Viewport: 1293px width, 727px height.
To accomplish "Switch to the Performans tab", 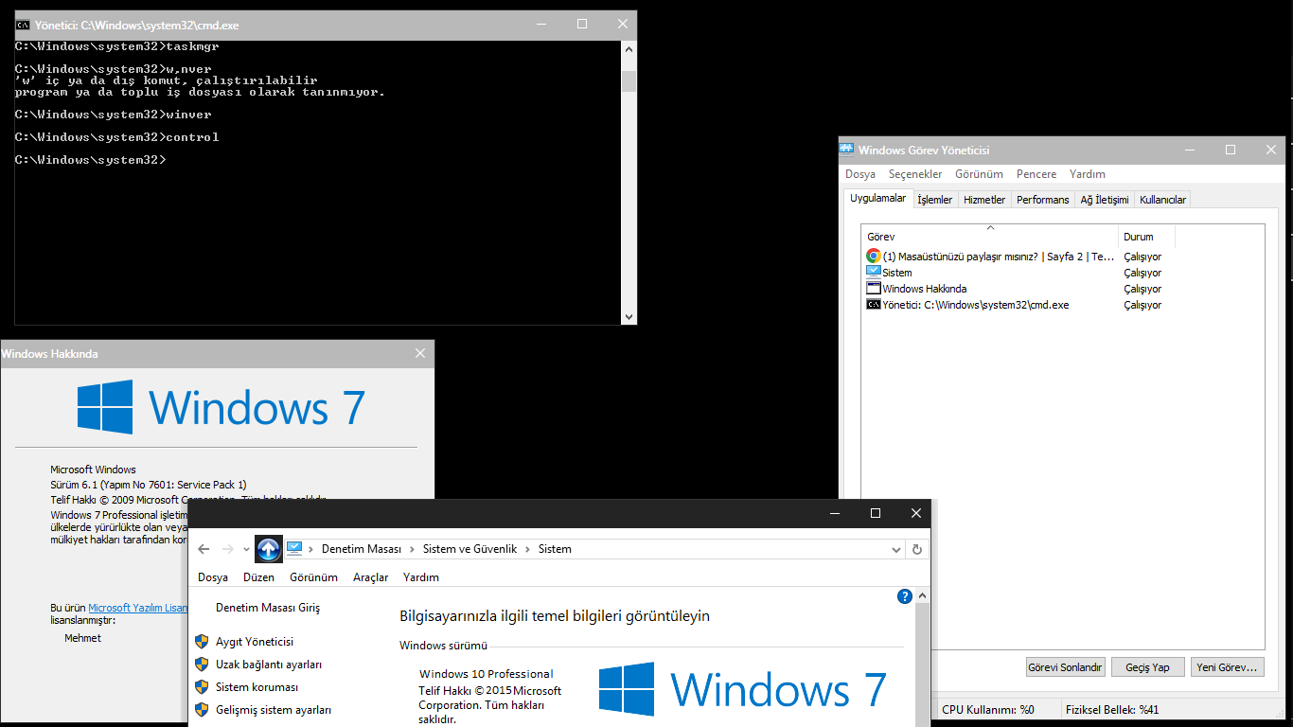I will 1043,200.
